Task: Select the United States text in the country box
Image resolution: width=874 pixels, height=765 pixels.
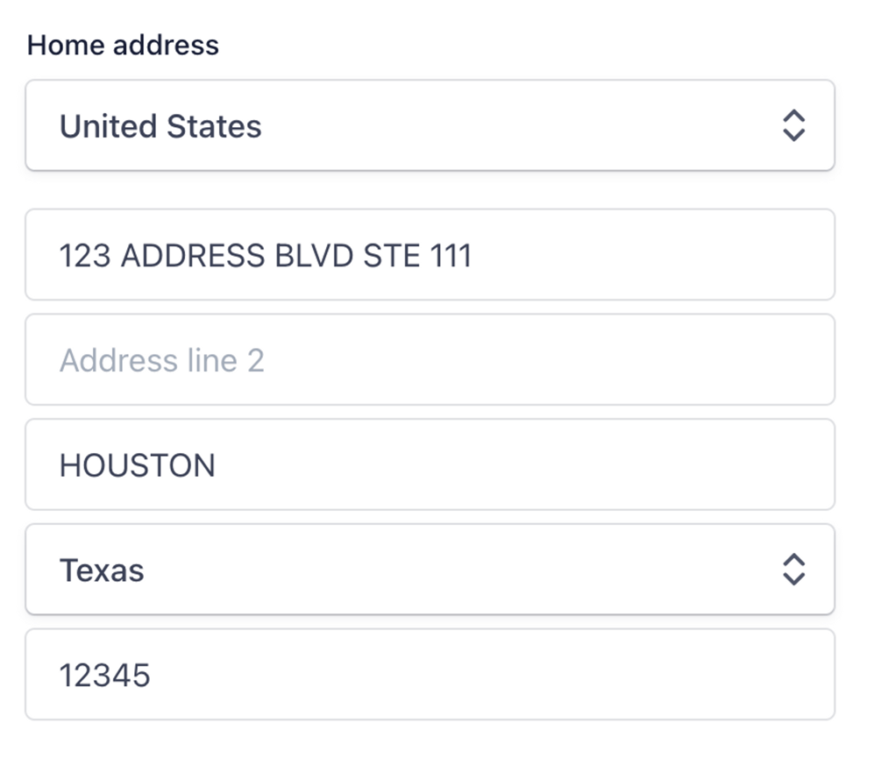Action: coord(160,125)
